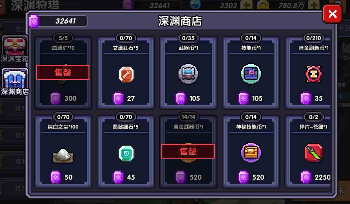Tap the plus button beside 780.8万 gold
350x204 pixels.
[314, 5]
